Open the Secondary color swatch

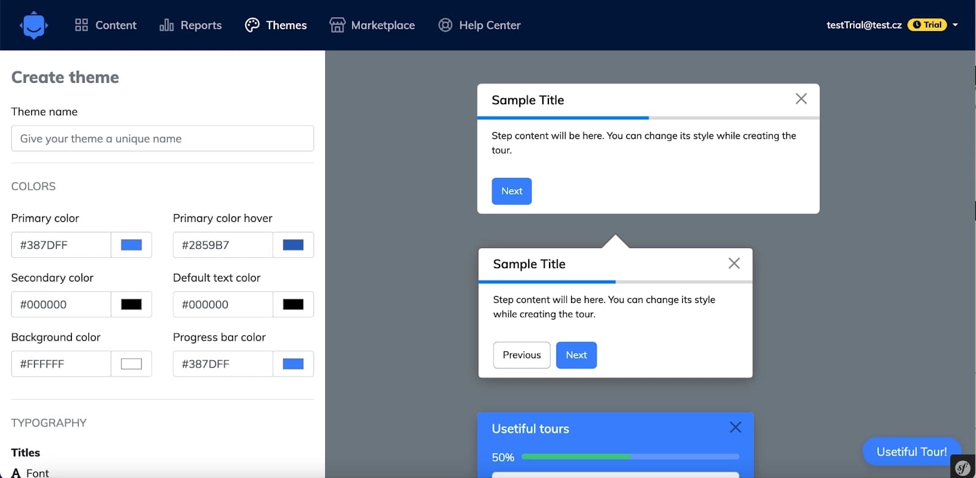131,304
